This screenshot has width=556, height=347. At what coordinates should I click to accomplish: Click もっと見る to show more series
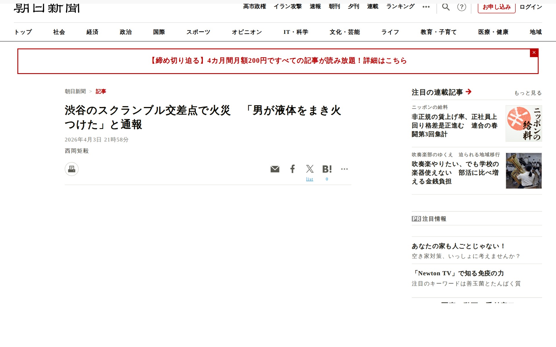[528, 93]
